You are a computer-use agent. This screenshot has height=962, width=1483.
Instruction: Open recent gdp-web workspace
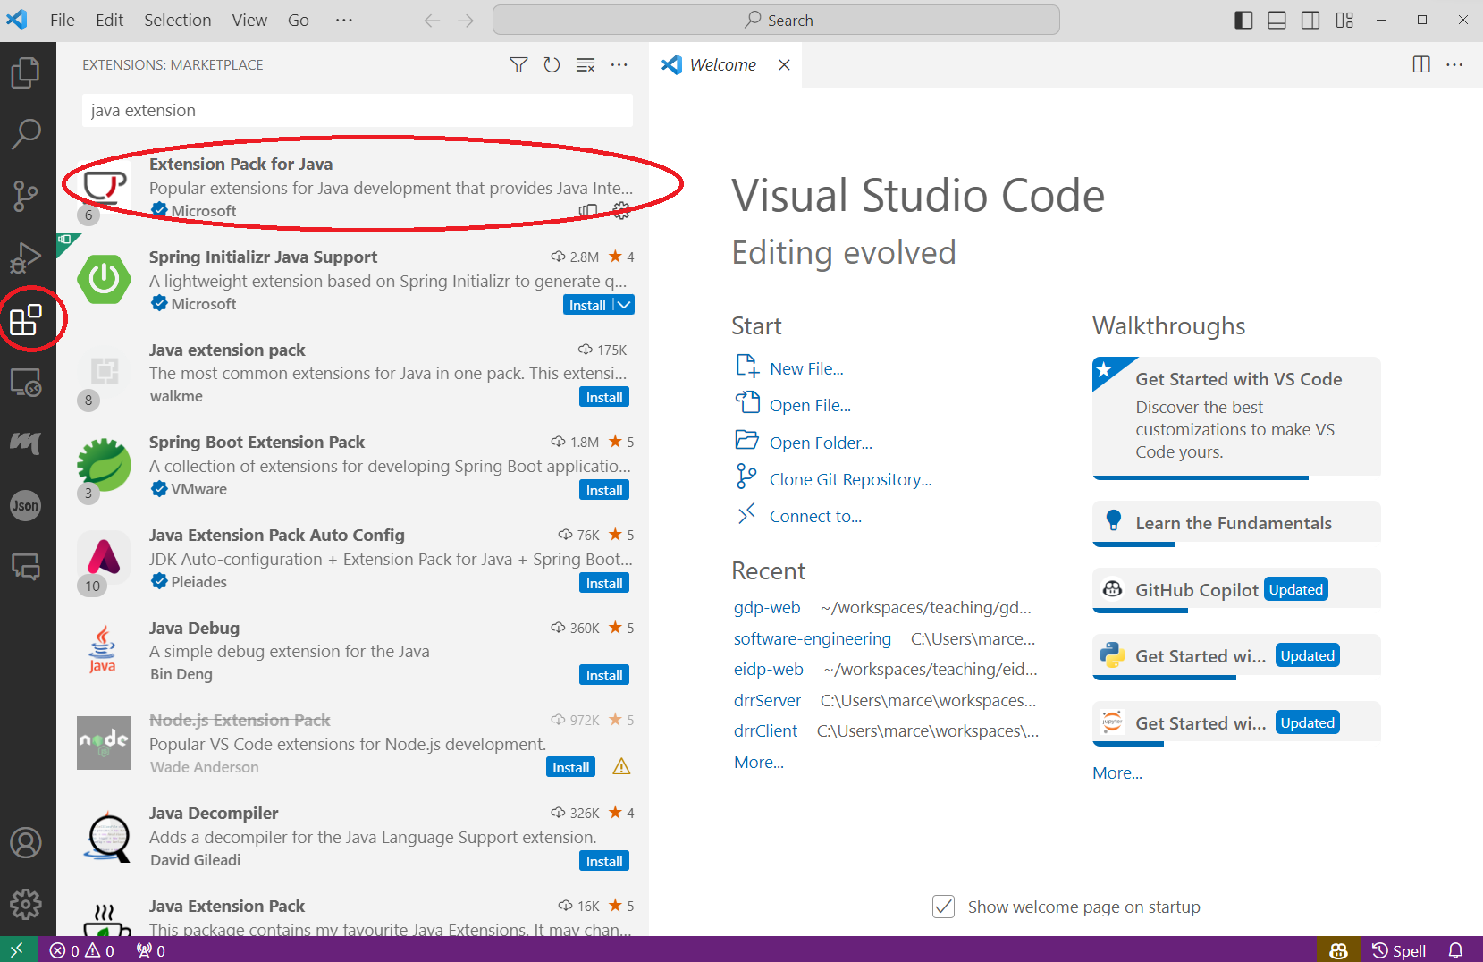point(767,607)
